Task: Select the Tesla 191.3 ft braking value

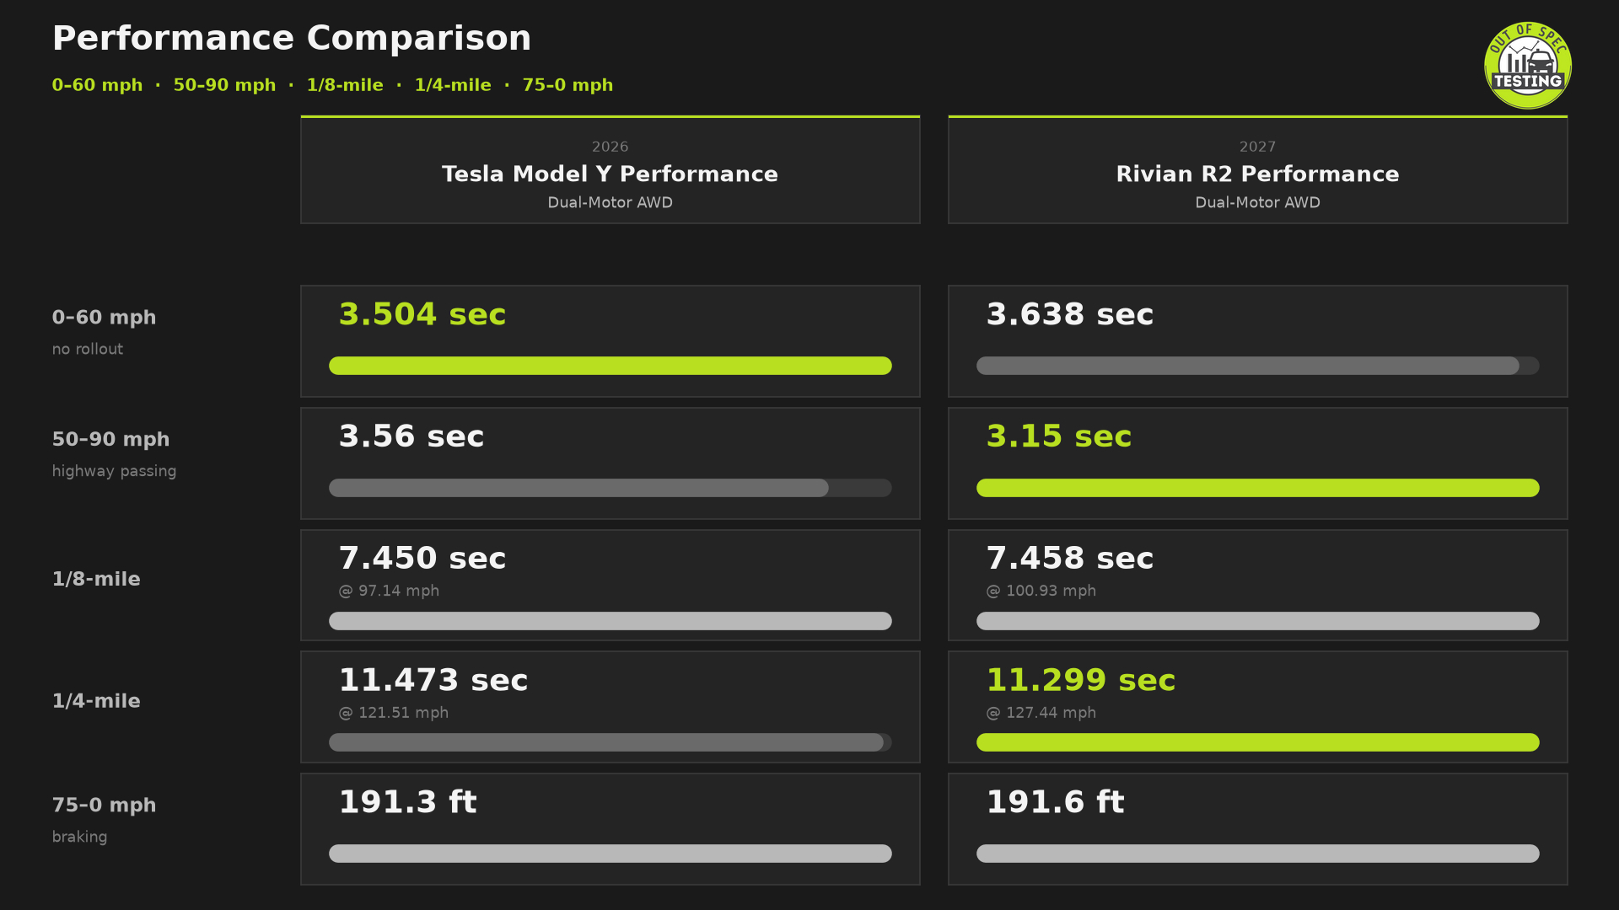Action: (408, 802)
